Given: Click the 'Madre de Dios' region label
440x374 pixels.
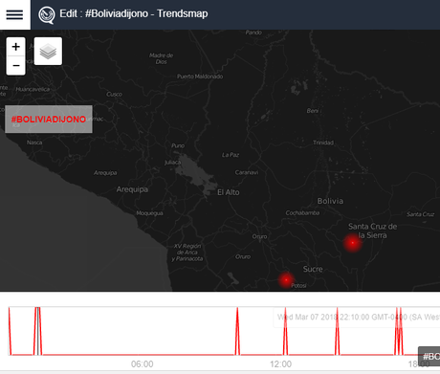Looking at the screenshot, I should (x=162, y=58).
